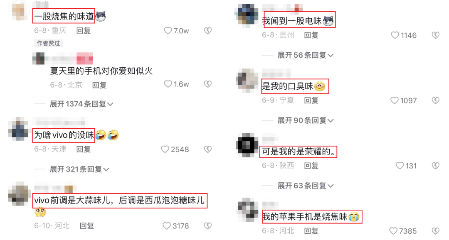This screenshot has height=240, width=449.
Task: Dislike the 我闻到一股电味 comment
Action: 436,35
